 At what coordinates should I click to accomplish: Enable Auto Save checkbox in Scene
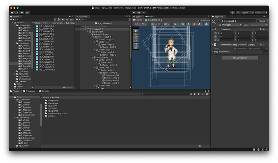199,20
